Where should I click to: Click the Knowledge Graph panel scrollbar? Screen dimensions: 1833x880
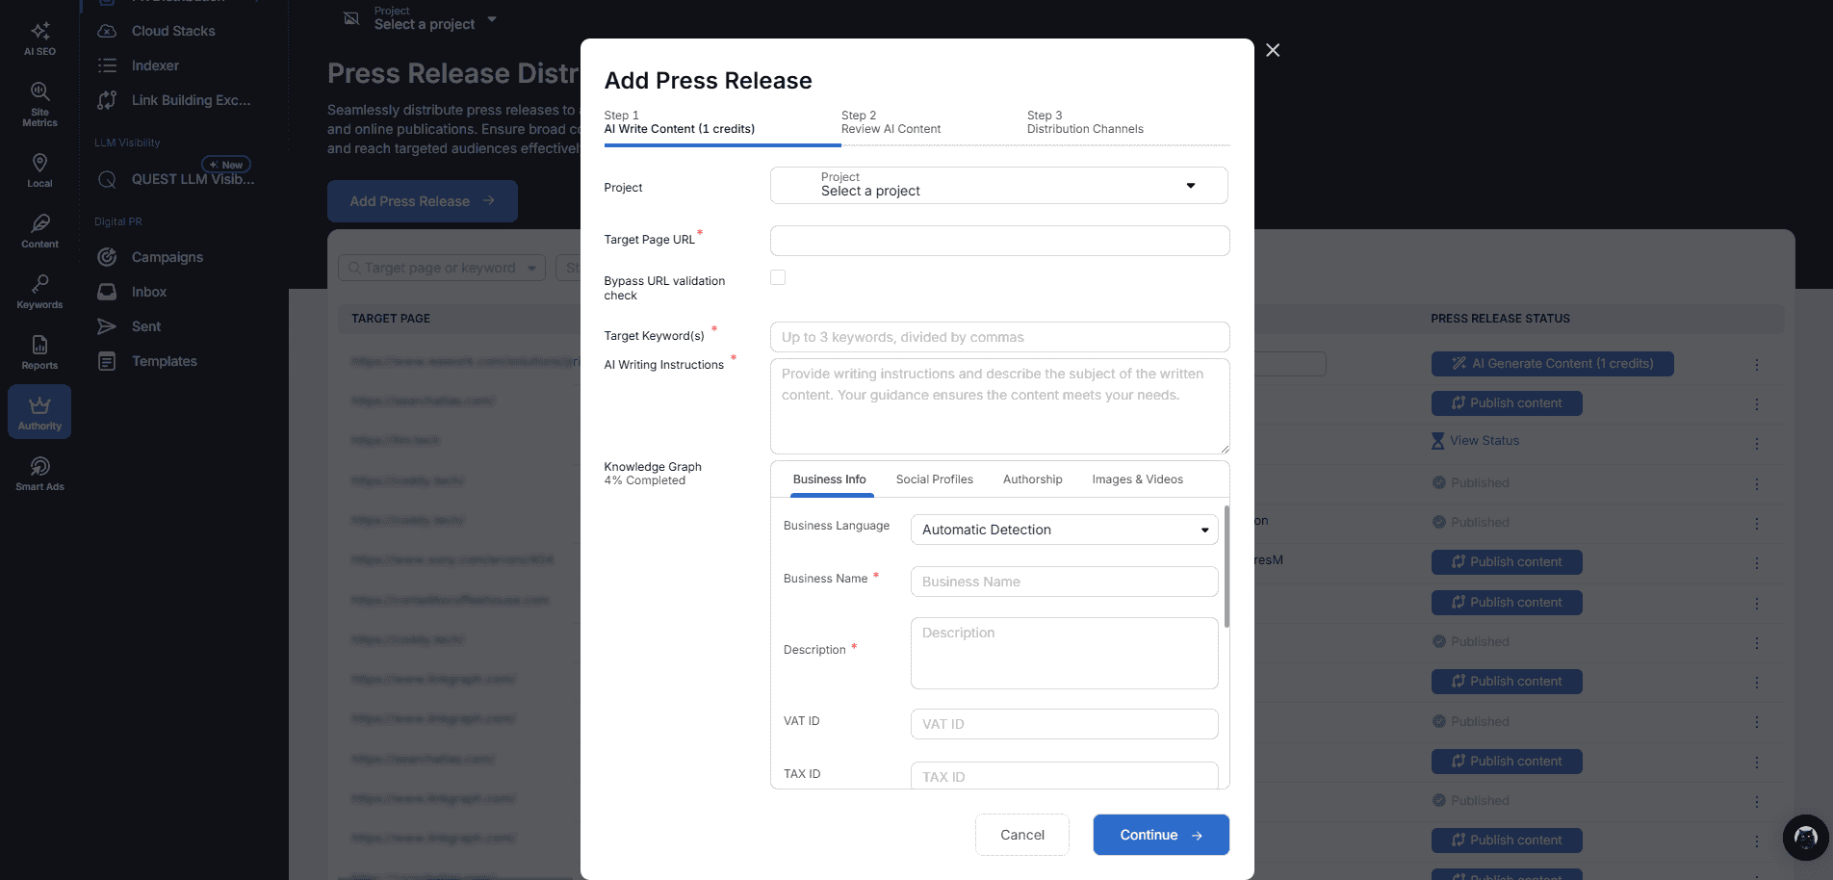click(x=1226, y=568)
